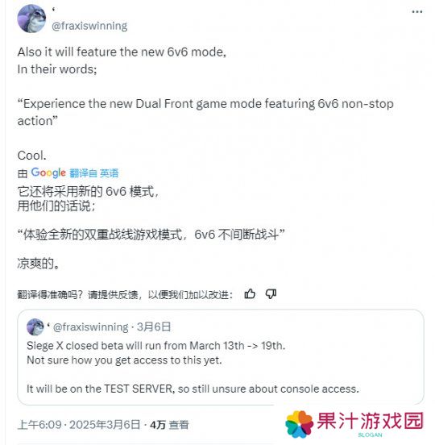435x445 pixels.
Task: Give thumbs down to translation accuracy
Action: coord(271,294)
